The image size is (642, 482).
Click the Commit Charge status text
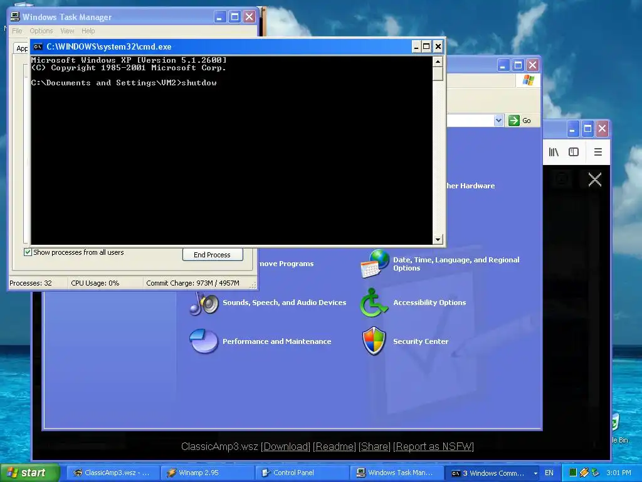(x=192, y=283)
